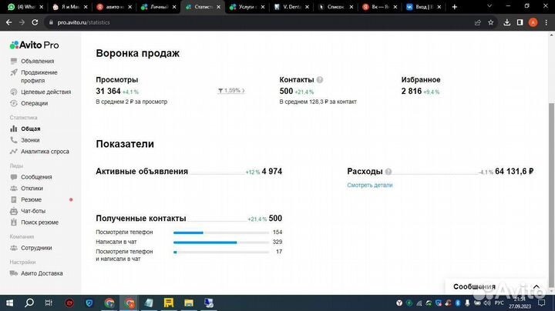The height and width of the screenshot is (311, 555).
Task: Click the Продвижение профиля rocket icon
Action: pyautogui.click(x=14, y=72)
